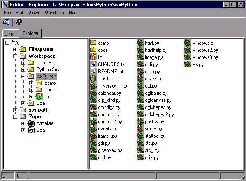Screen dimensions: 246x181
Task: Open the File menu
Action: coord(7,13)
